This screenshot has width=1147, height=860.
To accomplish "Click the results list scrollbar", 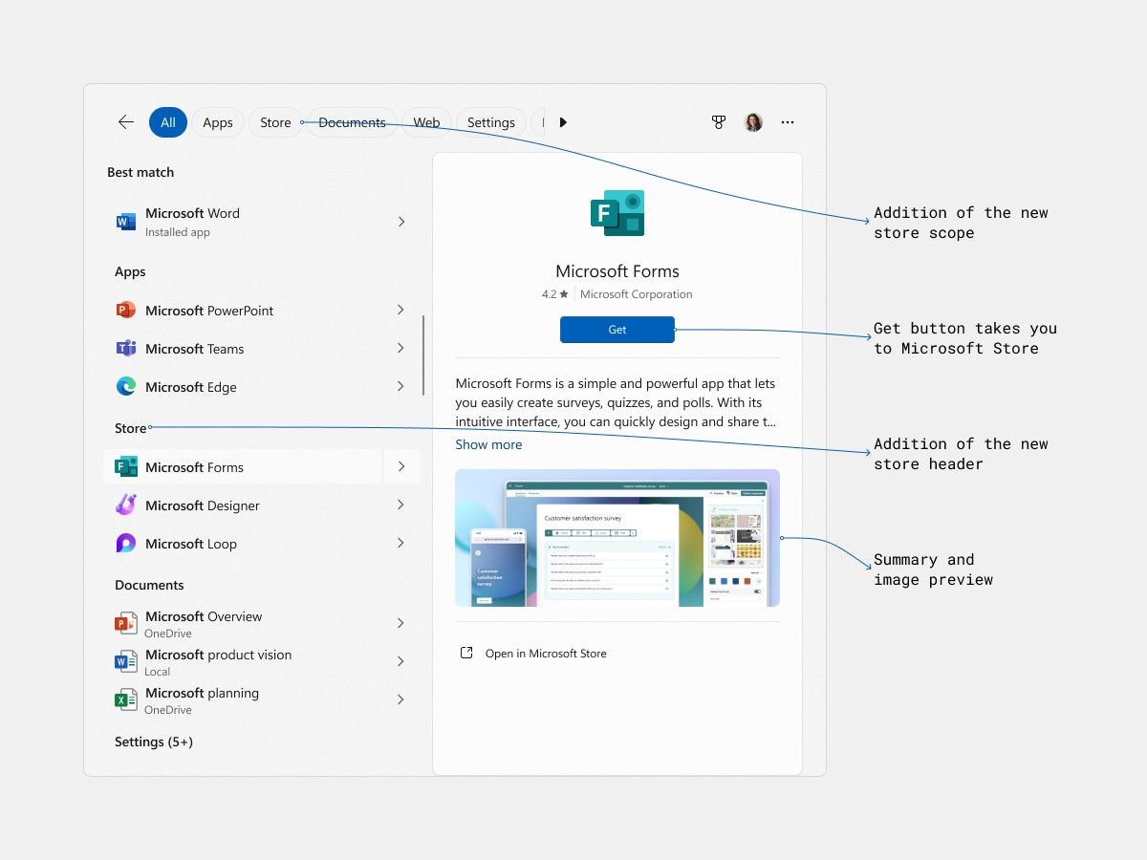I will coord(423,355).
